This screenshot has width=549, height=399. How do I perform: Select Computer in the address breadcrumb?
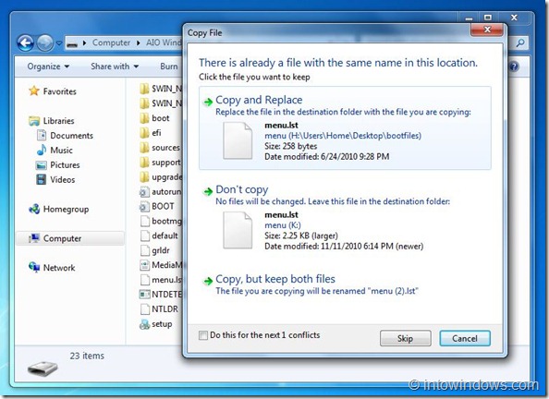111,42
